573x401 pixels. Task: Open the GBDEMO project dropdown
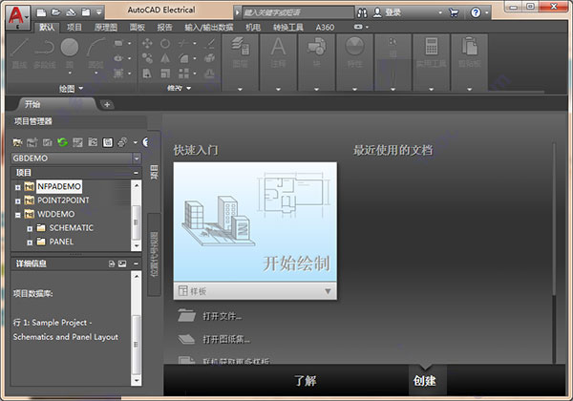(x=137, y=158)
